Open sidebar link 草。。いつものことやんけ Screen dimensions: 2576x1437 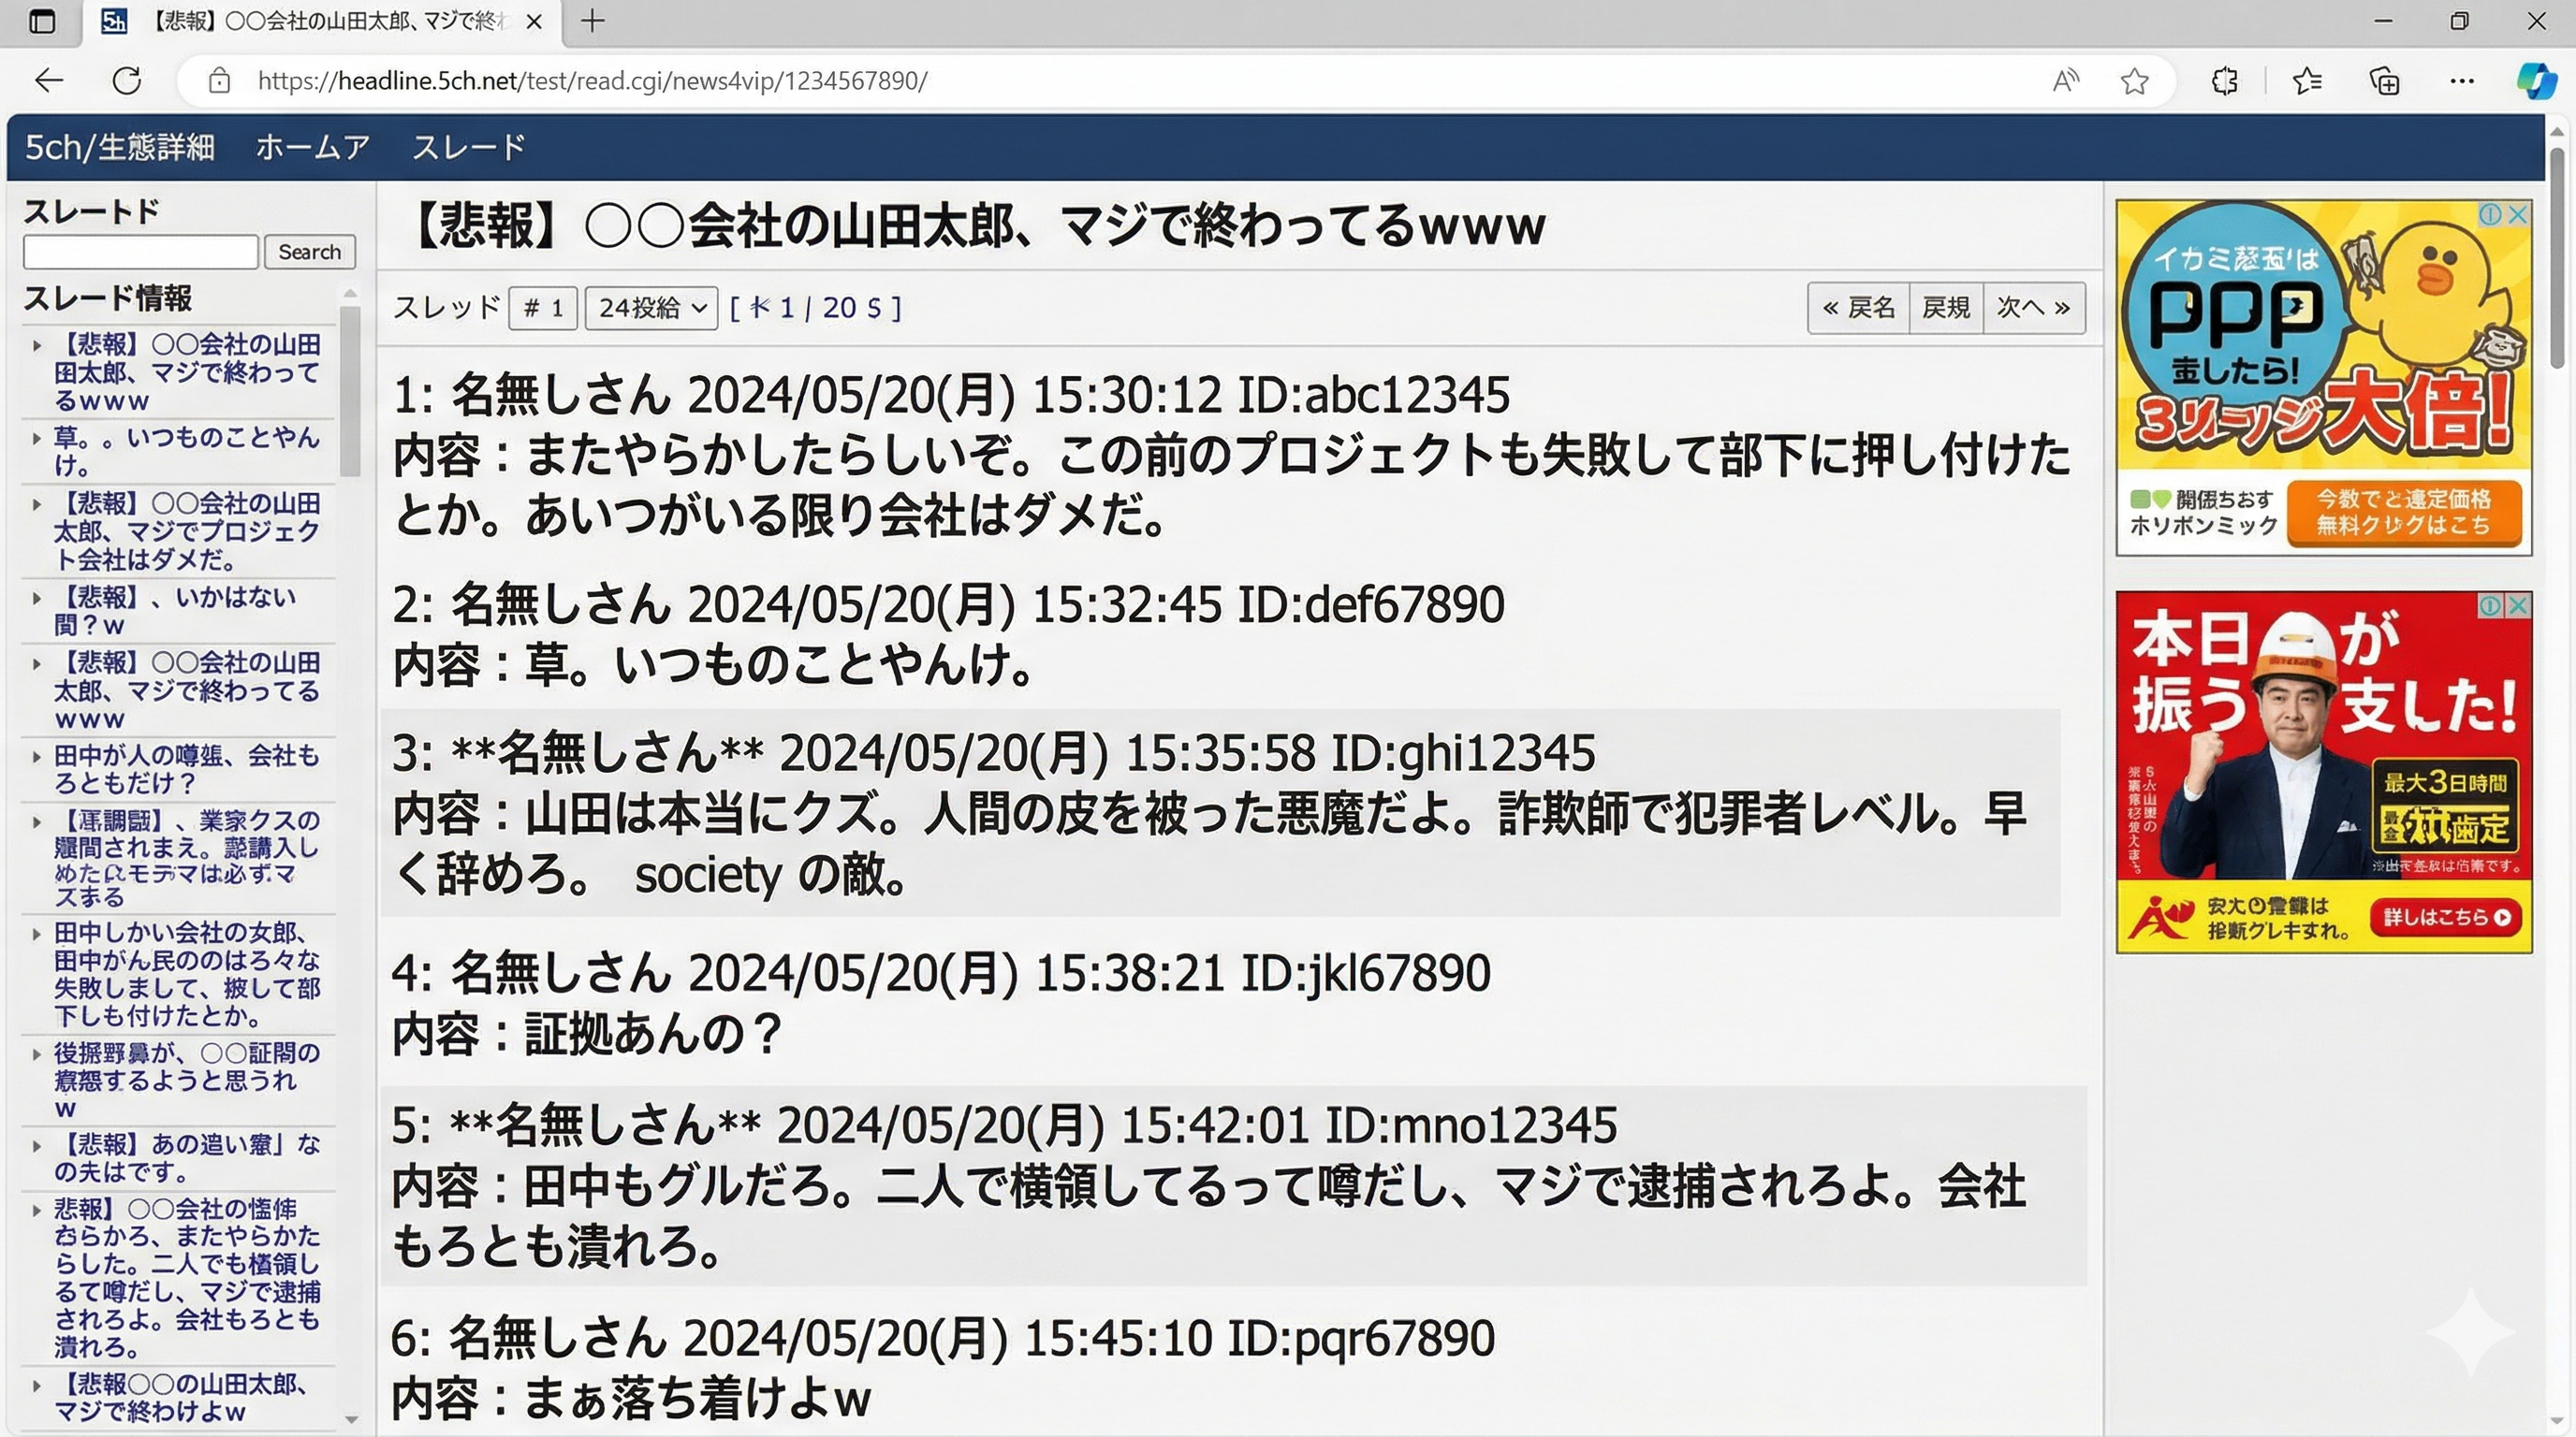coord(187,451)
